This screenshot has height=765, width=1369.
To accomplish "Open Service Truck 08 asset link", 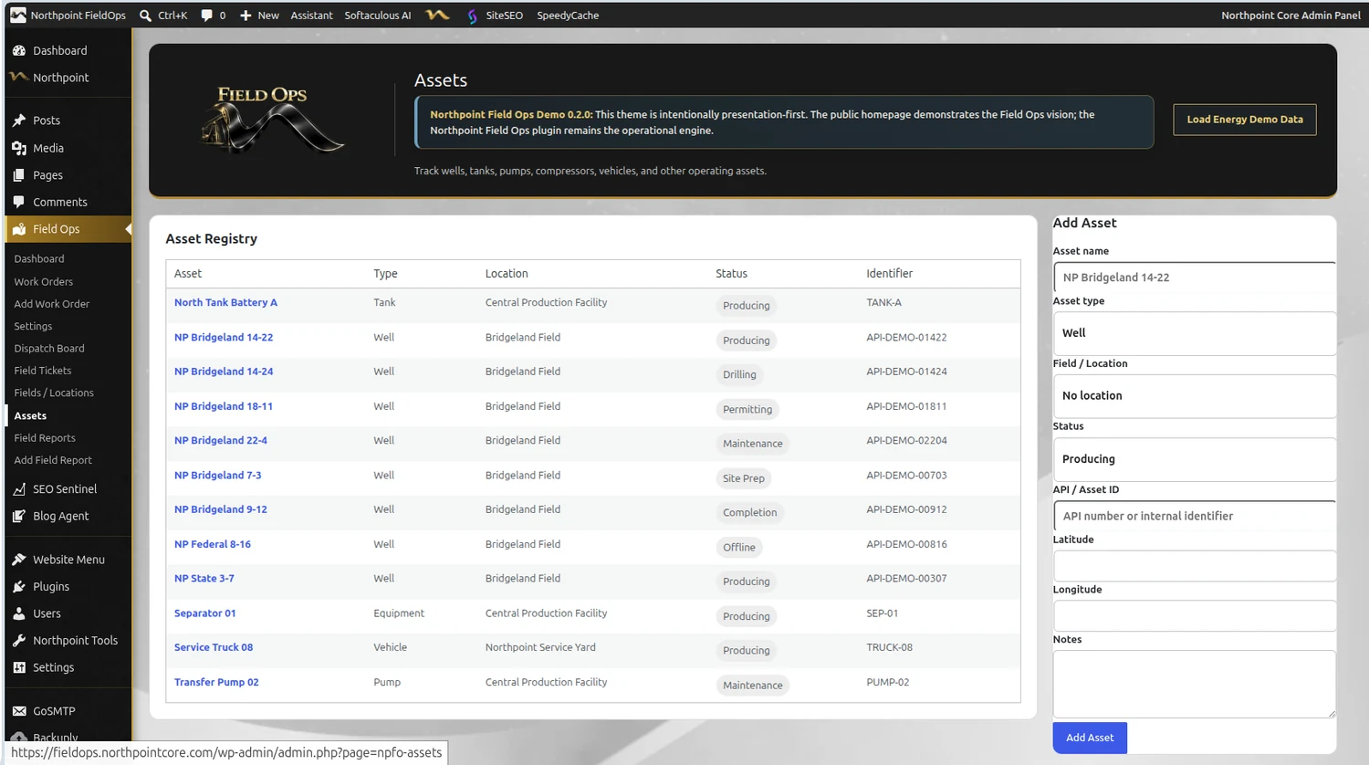I will [214, 647].
